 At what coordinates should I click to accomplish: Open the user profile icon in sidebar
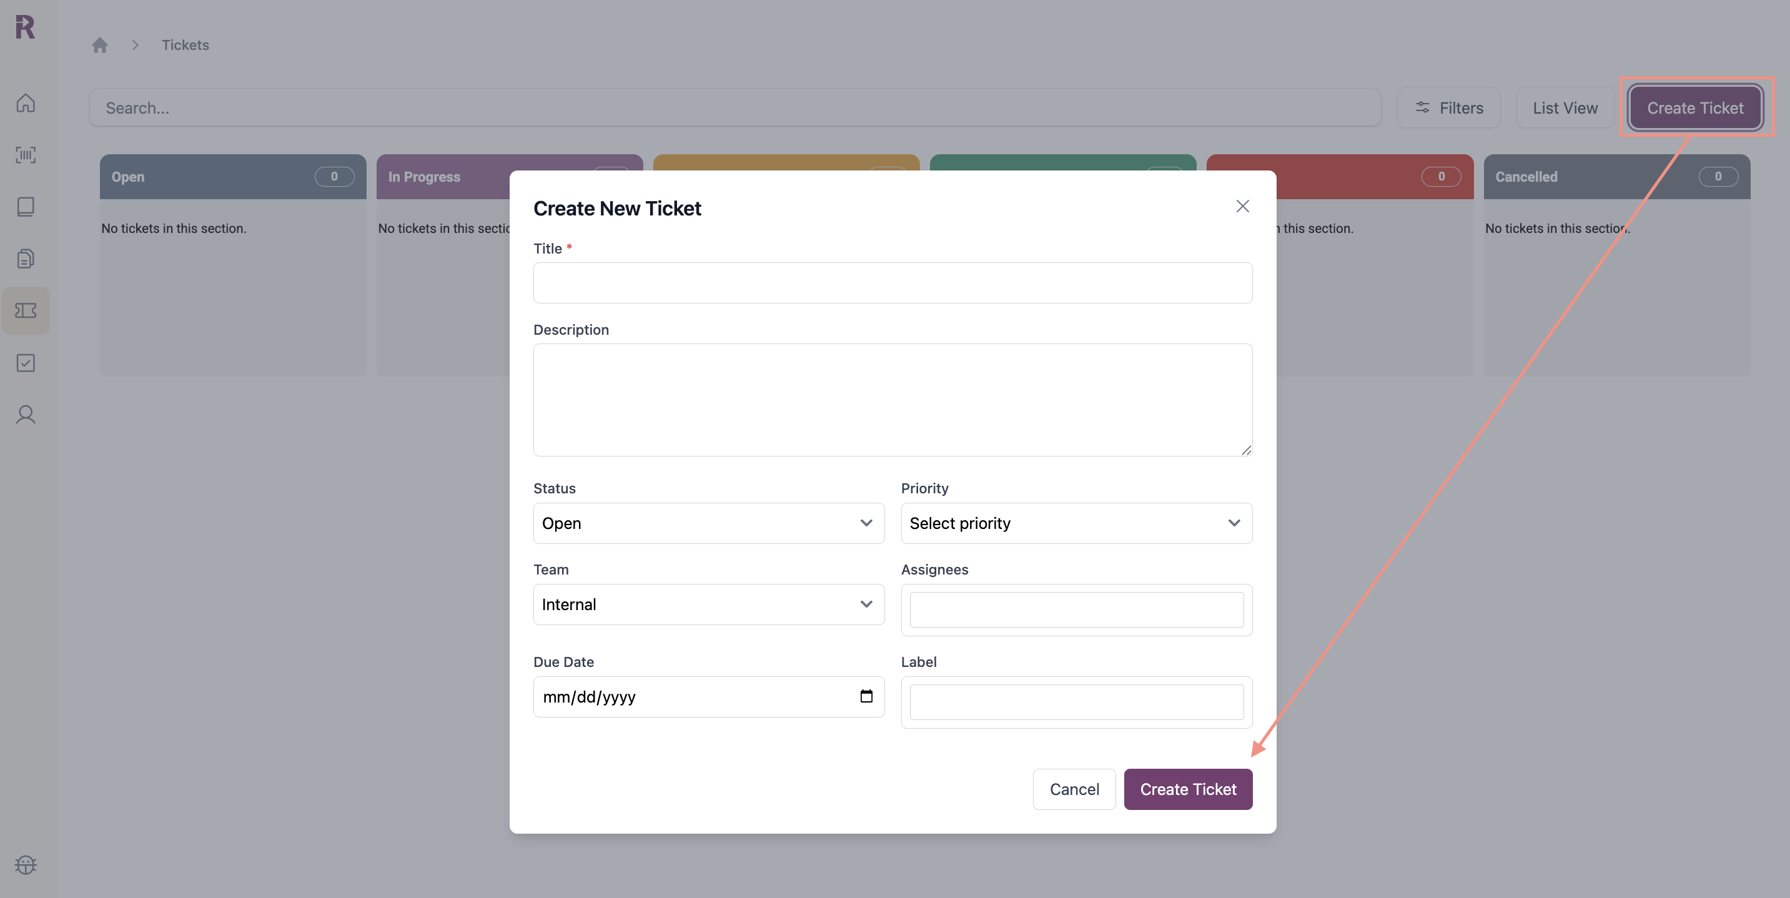pos(26,414)
